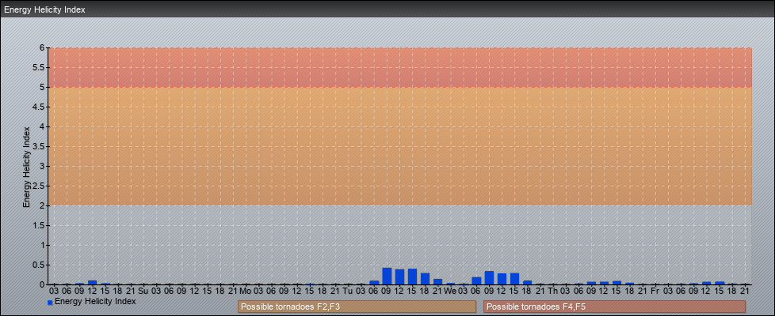775x316 pixels.
Task: Click the blue square legend marker
Action: click(50, 303)
